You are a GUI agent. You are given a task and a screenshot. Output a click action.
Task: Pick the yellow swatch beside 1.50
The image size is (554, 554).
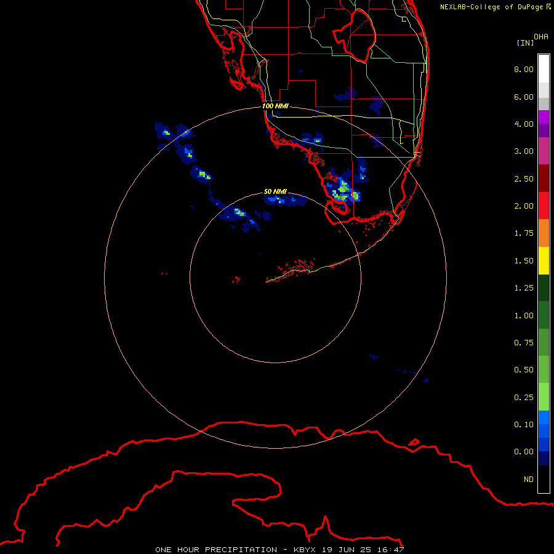[x=544, y=260]
